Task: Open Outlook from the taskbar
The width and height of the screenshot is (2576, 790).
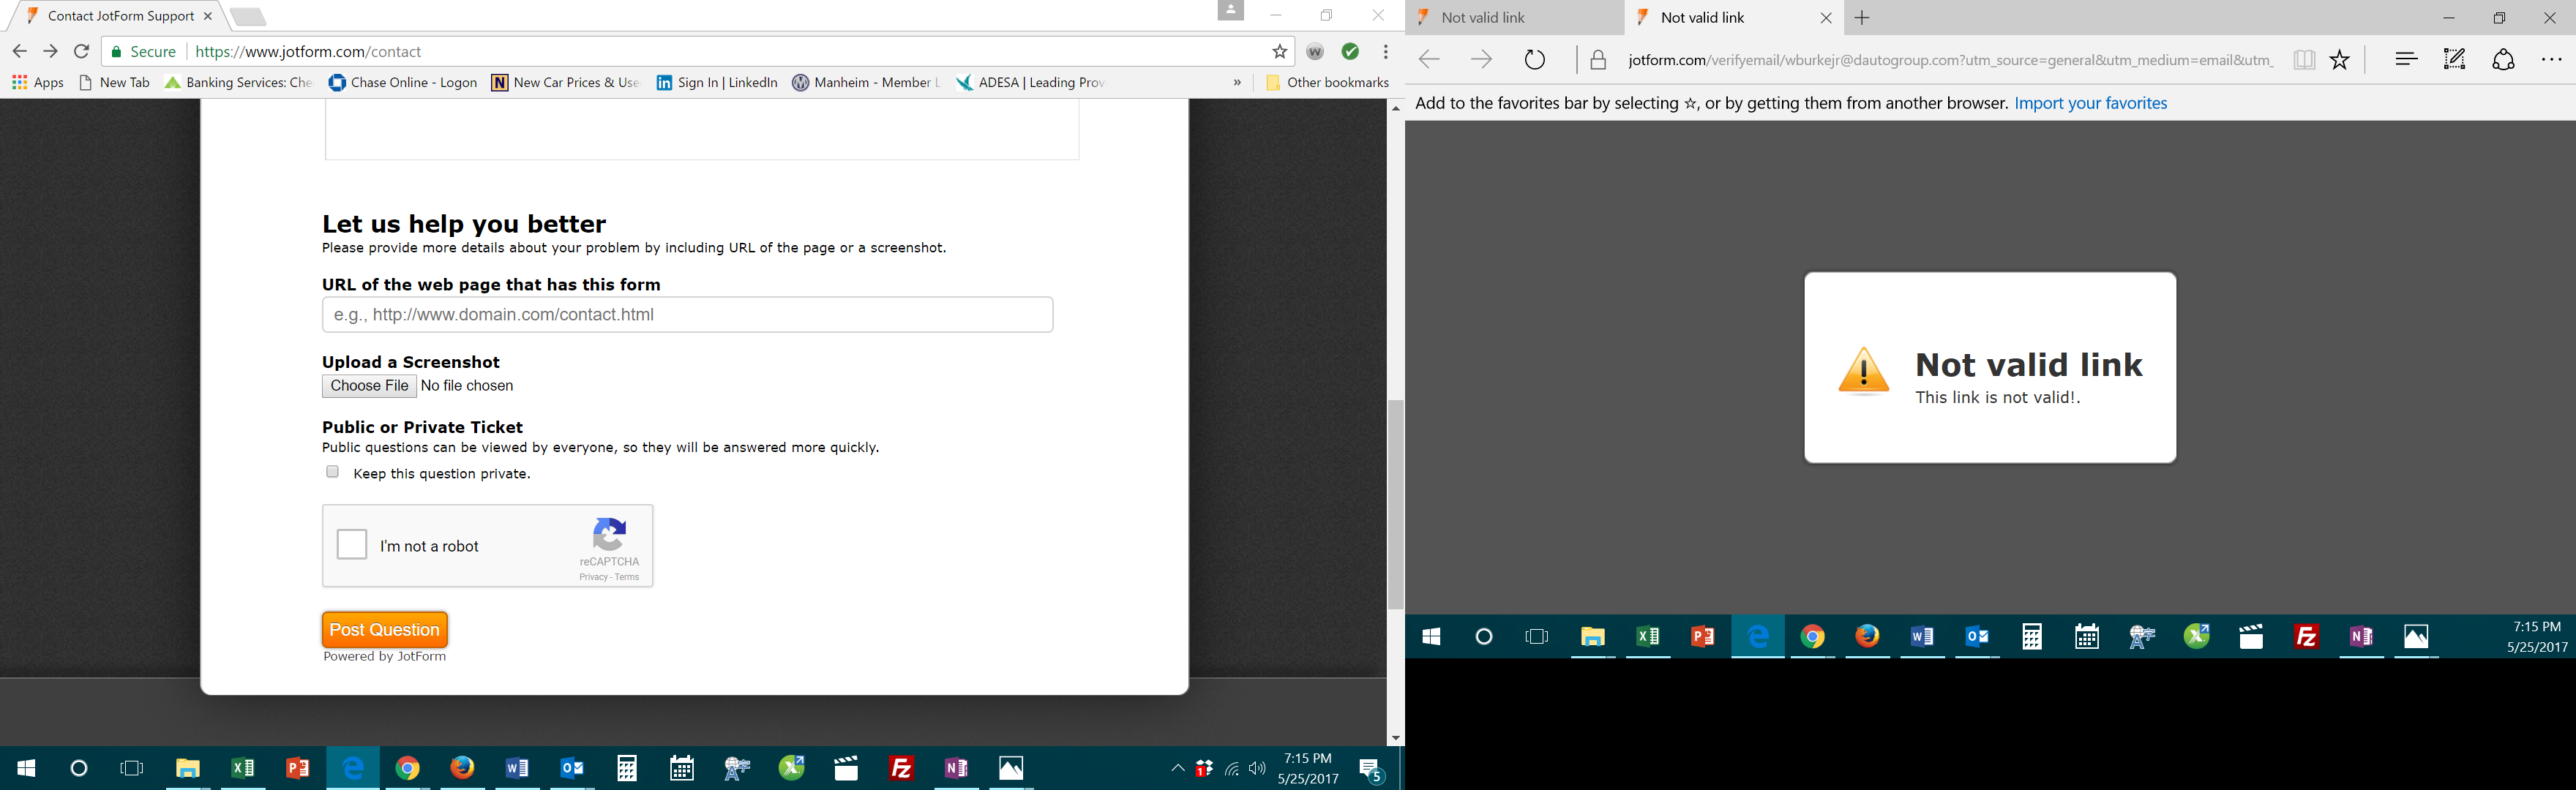Action: click(571, 768)
